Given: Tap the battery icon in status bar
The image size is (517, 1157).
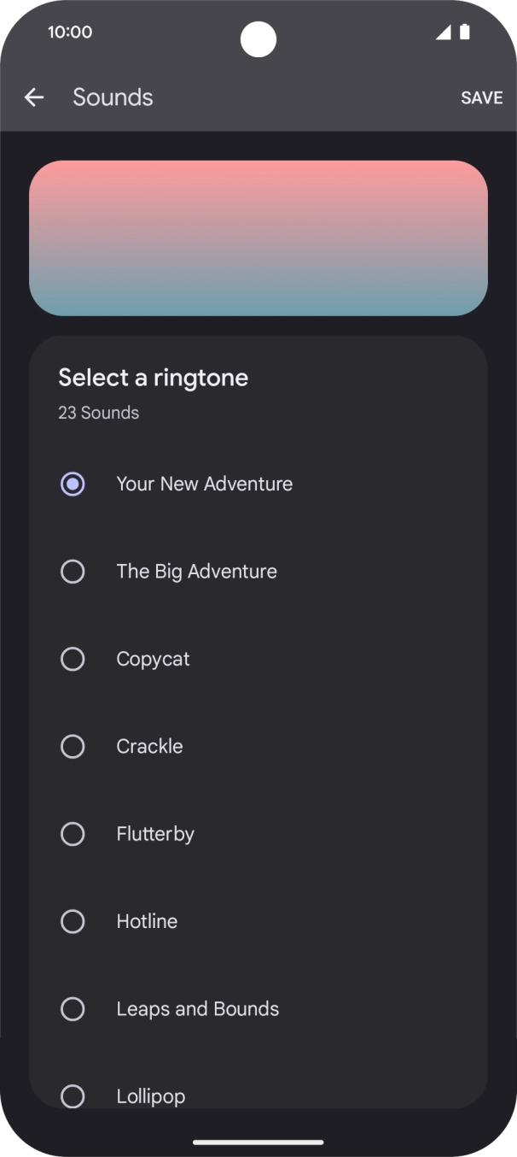Looking at the screenshot, I should tap(465, 32).
